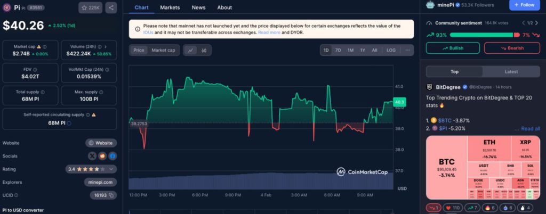Click the UCID info icon
546x214 pixels.
click(x=17, y=195)
